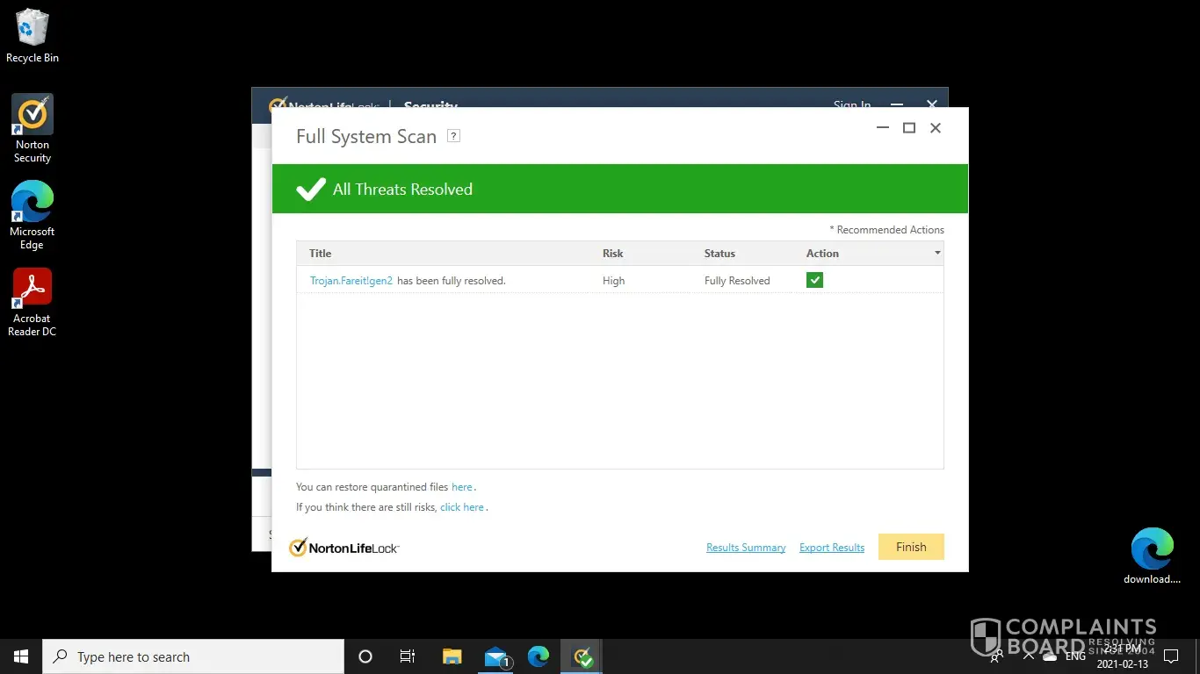Expand the Action column dropdown arrow
The image size is (1200, 674).
937,254
